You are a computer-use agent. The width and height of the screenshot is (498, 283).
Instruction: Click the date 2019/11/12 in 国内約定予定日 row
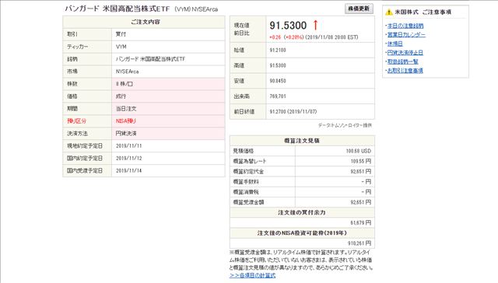tap(128, 158)
